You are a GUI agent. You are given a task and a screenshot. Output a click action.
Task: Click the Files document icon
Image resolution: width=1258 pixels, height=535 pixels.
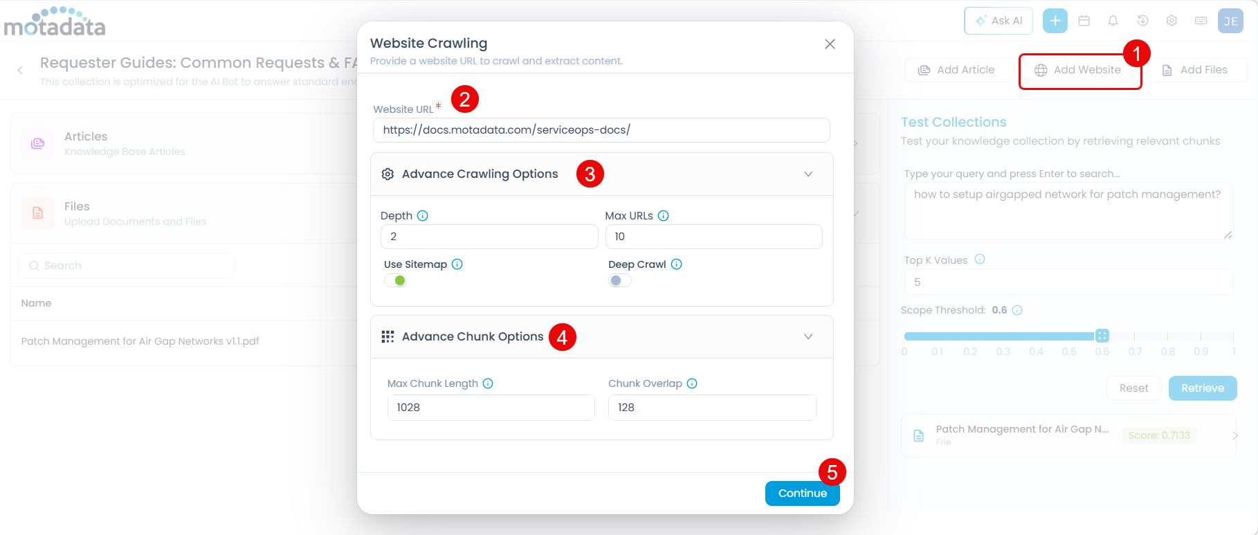click(x=38, y=213)
